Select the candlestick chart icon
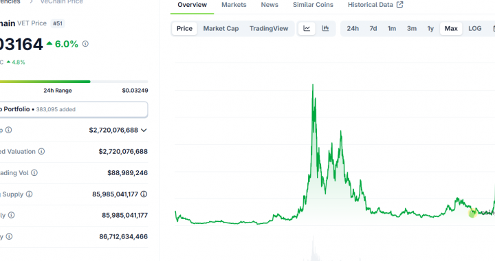The image size is (495, 261). click(325, 28)
